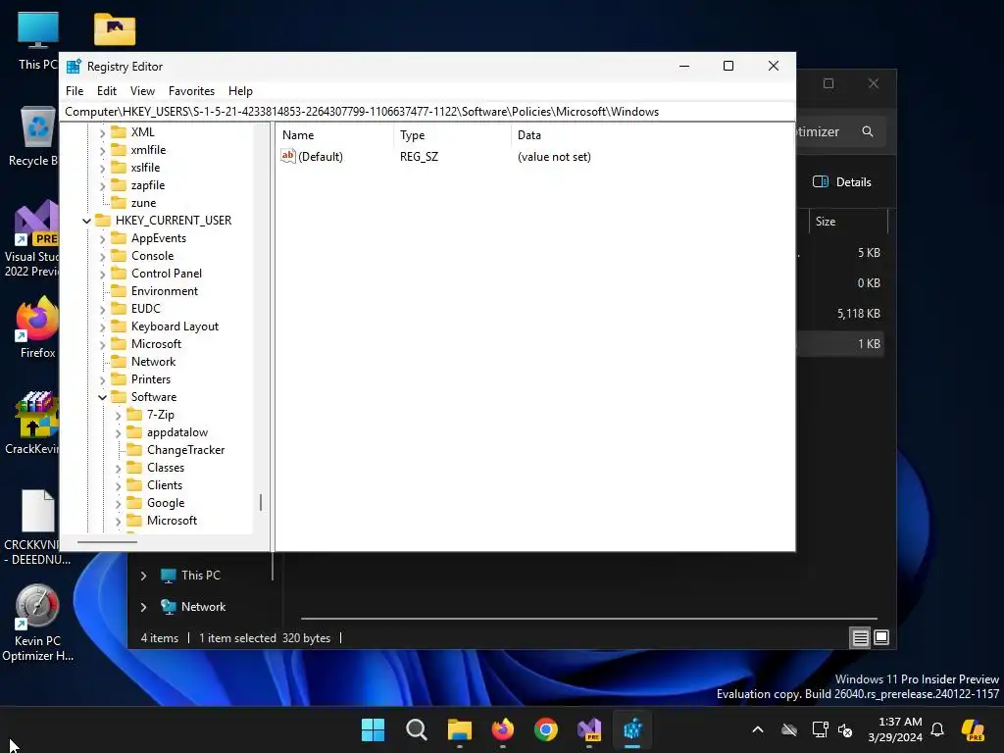The width and height of the screenshot is (1004, 753).
Task: Select the EUDC key folder icon
Action: pos(119,309)
